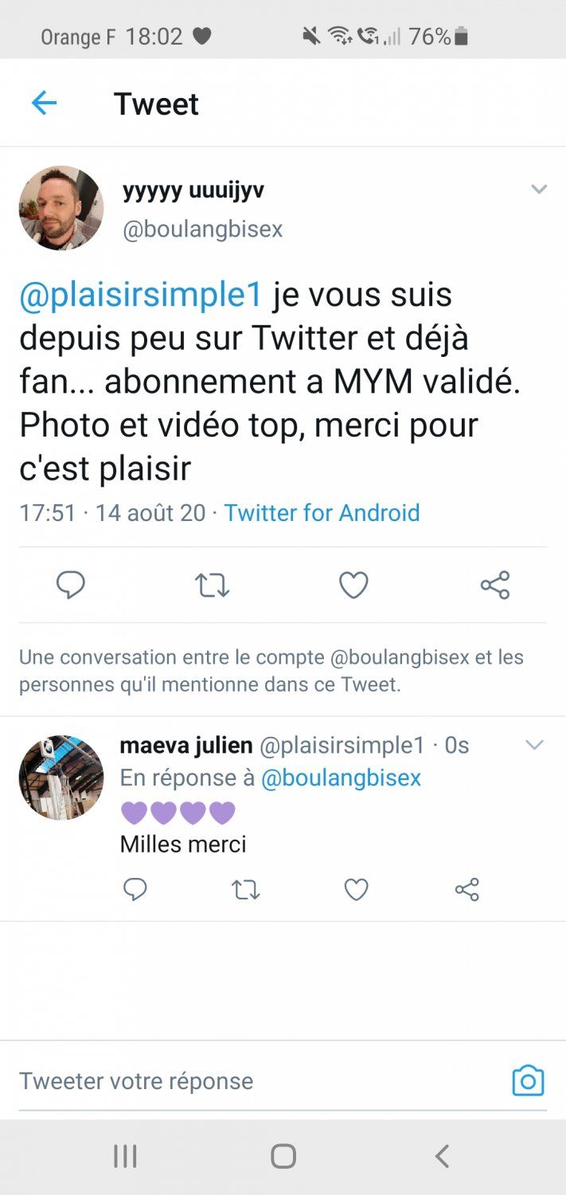Share maeva julien's reply
The image size is (566, 1195).
pyautogui.click(x=466, y=889)
